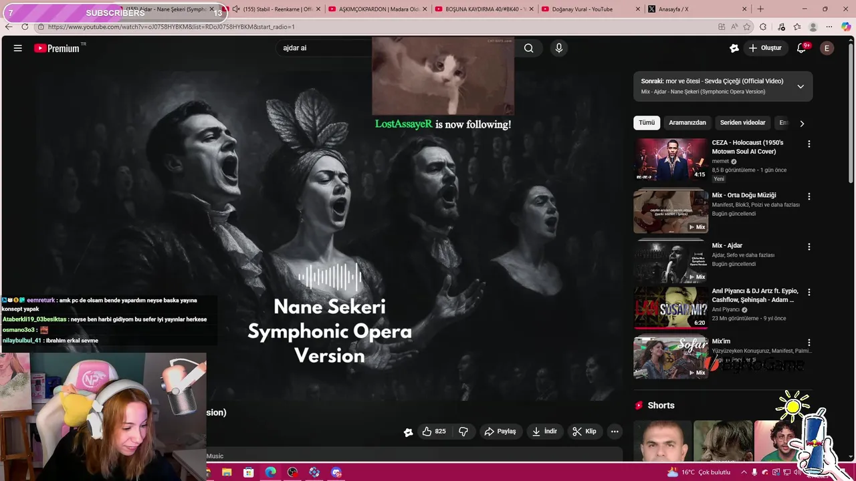Viewport: 856px width, 481px height.
Task: Close the Stabil - Reenkarne tab
Action: (319, 9)
